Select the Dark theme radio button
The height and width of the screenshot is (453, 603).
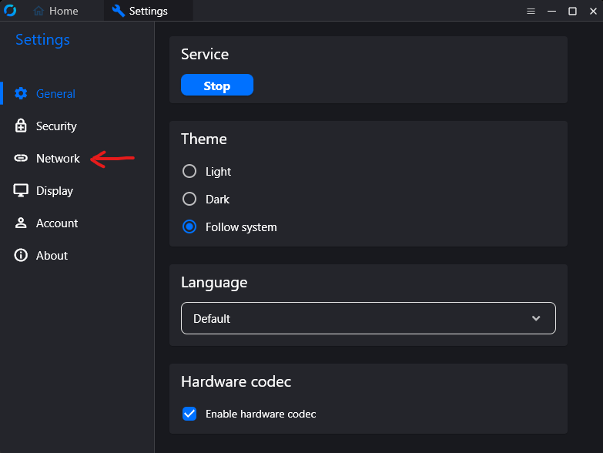pyautogui.click(x=189, y=199)
